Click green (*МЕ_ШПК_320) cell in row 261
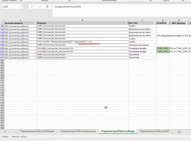Image resolution: width=191 pixels, height=141 pixels. 163,51
